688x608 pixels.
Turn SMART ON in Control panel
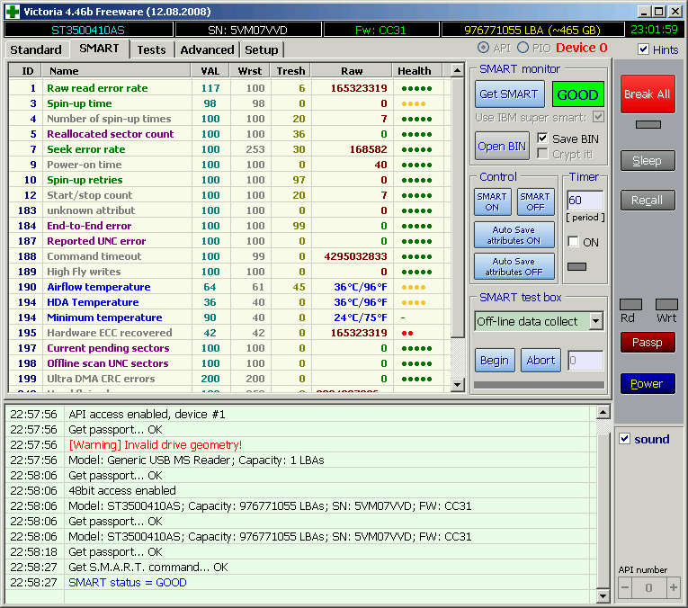click(x=492, y=201)
